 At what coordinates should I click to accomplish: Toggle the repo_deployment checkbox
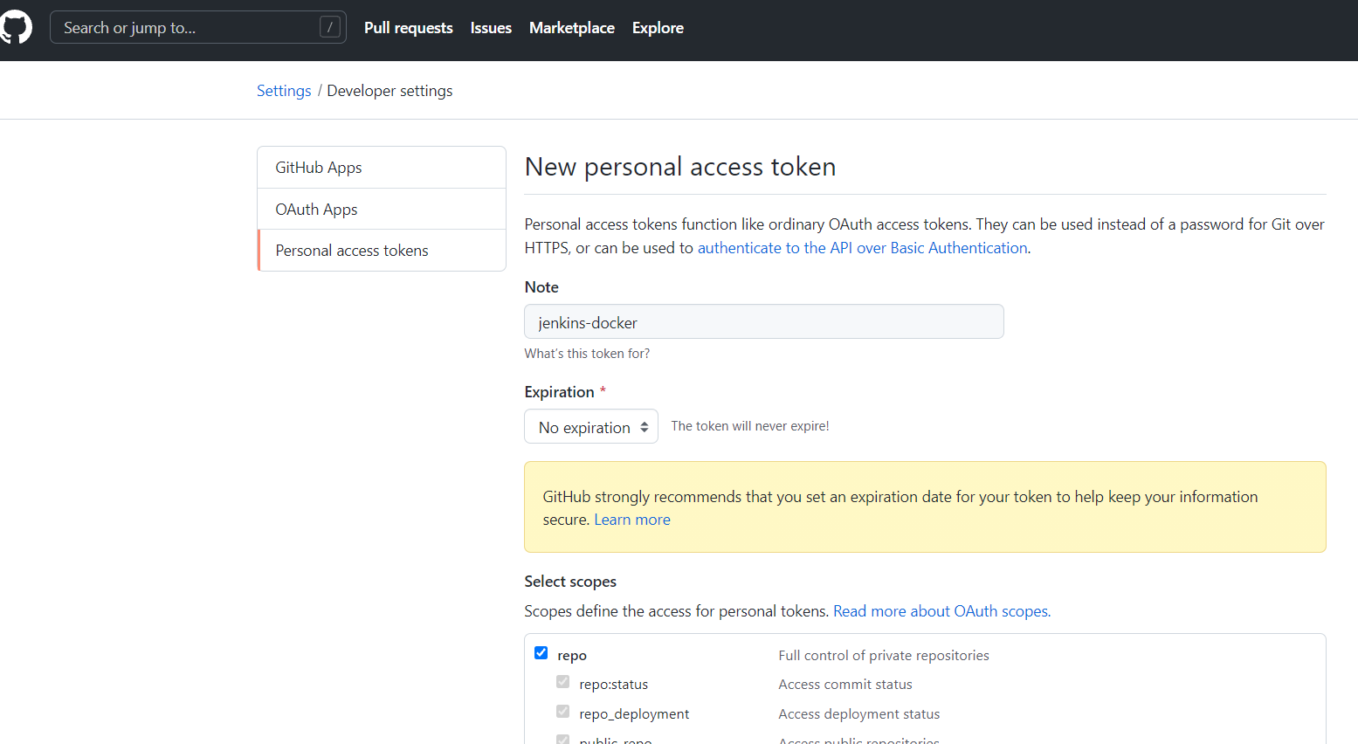[x=563, y=712]
